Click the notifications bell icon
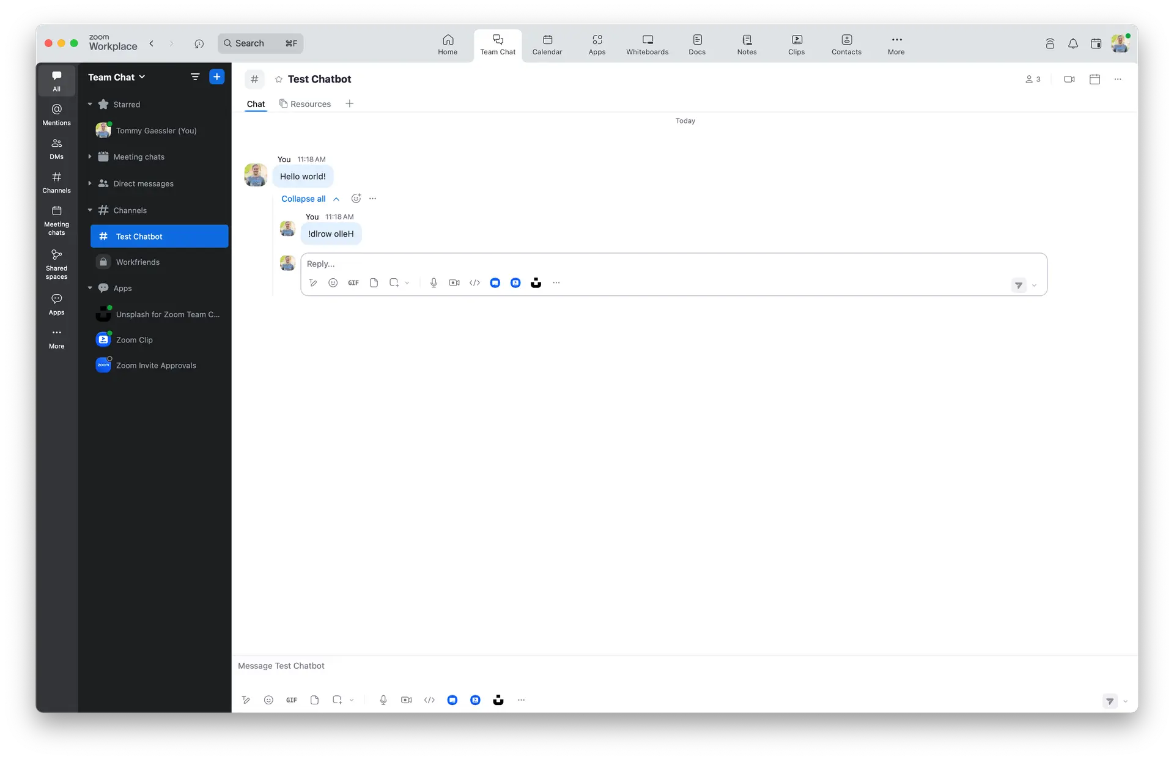This screenshot has width=1174, height=760. pos(1073,43)
